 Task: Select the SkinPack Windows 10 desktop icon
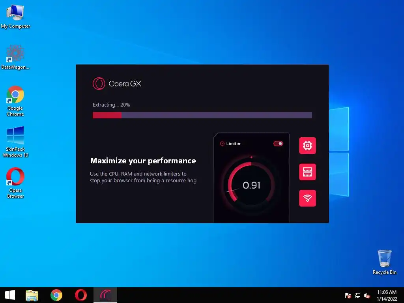point(15,142)
